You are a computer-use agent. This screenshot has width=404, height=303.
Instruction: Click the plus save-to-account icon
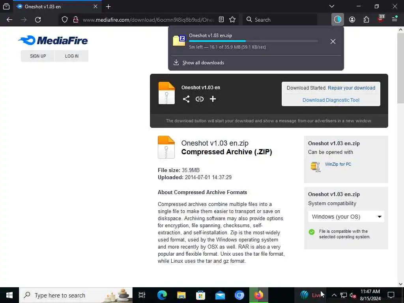213,99
